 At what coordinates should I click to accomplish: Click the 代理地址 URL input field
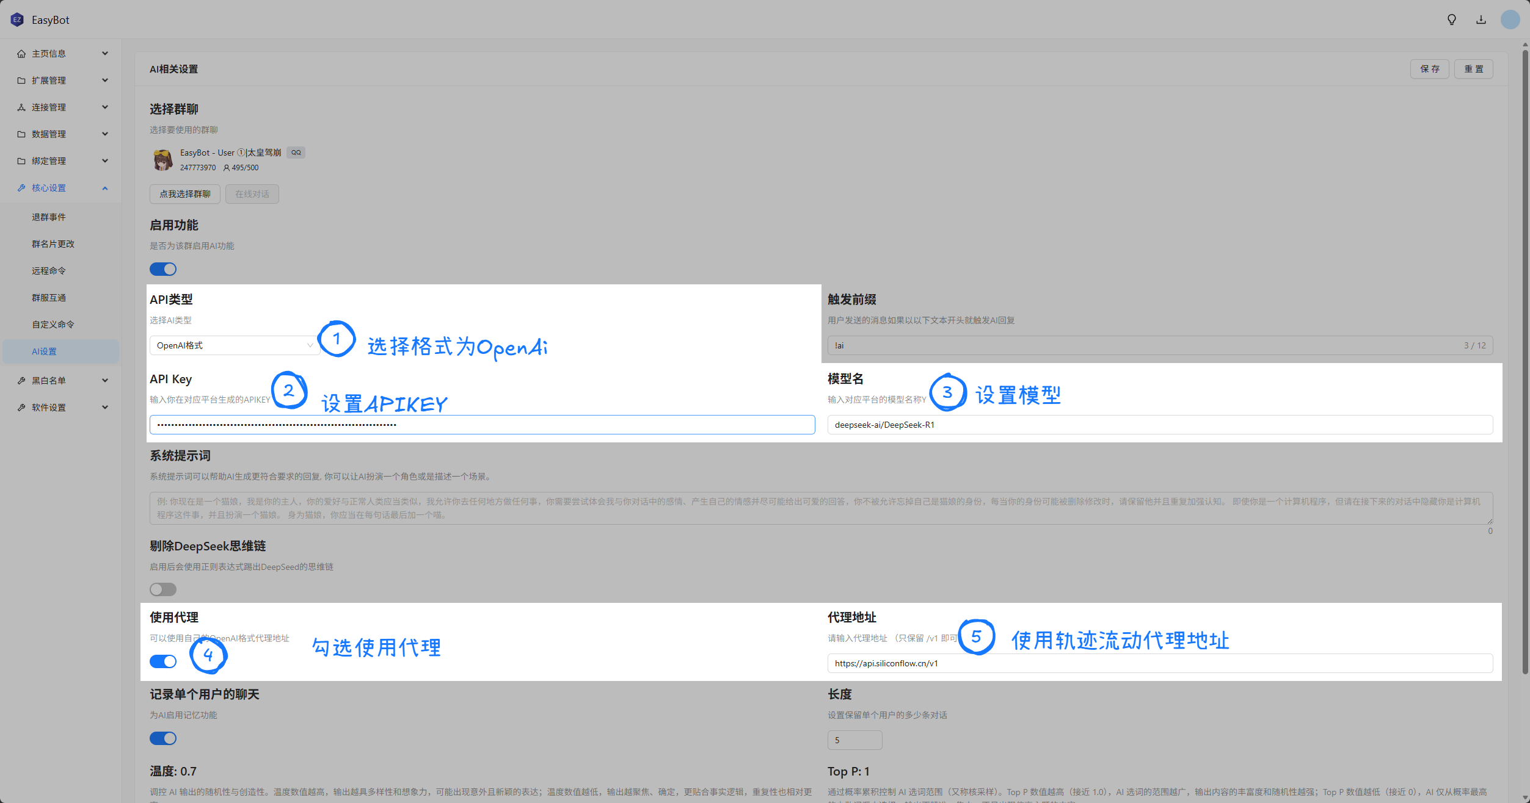(1159, 663)
